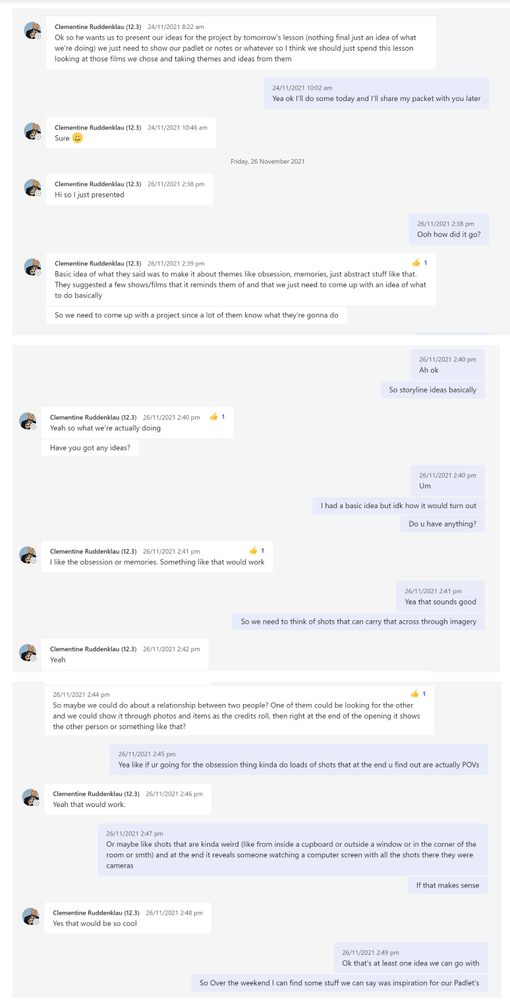The height and width of the screenshot is (1003, 510).
Task: Click the "If that makes sense" message bubble
Action: point(447,885)
